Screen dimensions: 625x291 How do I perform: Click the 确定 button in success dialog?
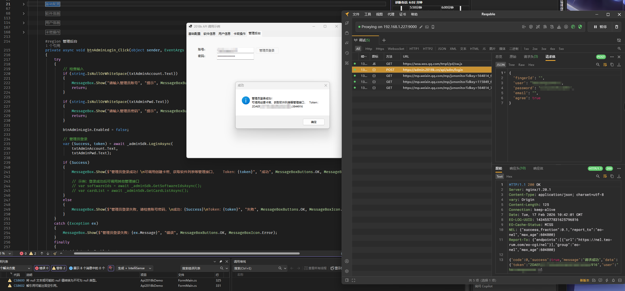point(314,122)
